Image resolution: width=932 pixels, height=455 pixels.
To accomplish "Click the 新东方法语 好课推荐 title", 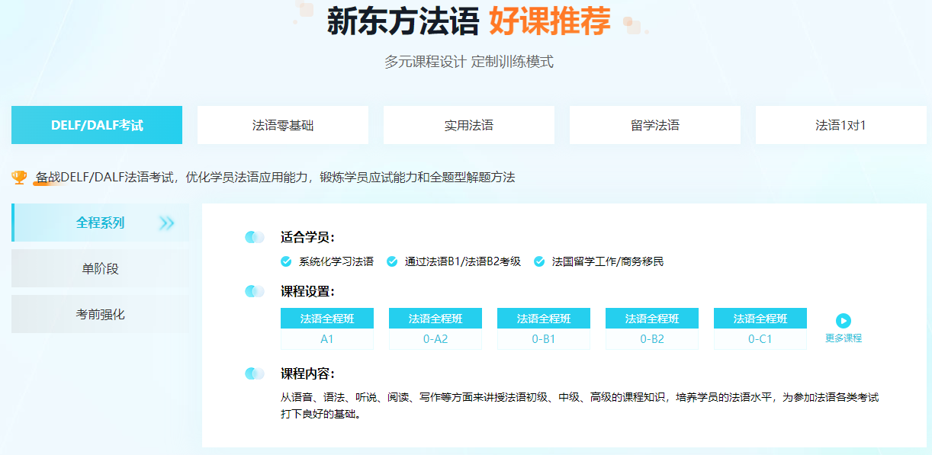I will [469, 21].
